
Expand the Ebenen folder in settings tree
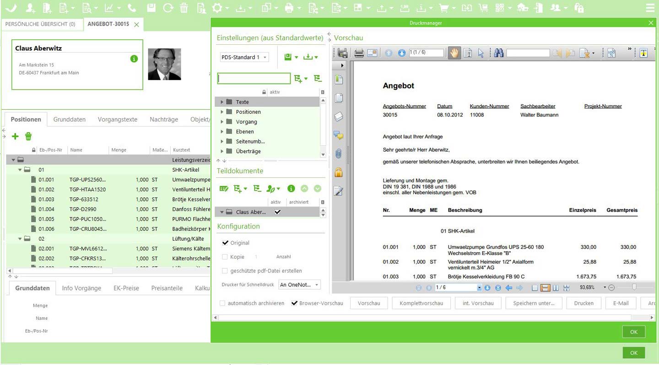[x=222, y=132]
